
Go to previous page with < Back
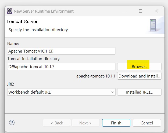click(57, 123)
